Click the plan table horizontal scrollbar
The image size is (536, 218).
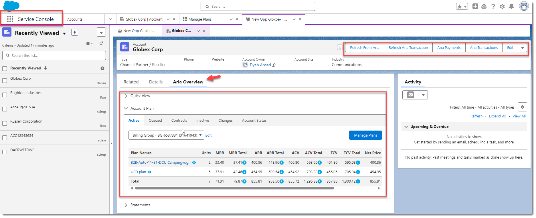coord(234,188)
